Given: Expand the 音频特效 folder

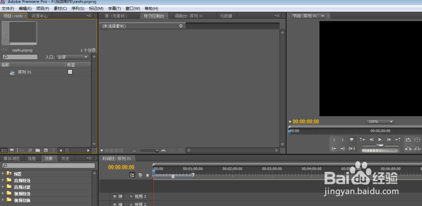Looking at the screenshot, I should tap(3, 180).
